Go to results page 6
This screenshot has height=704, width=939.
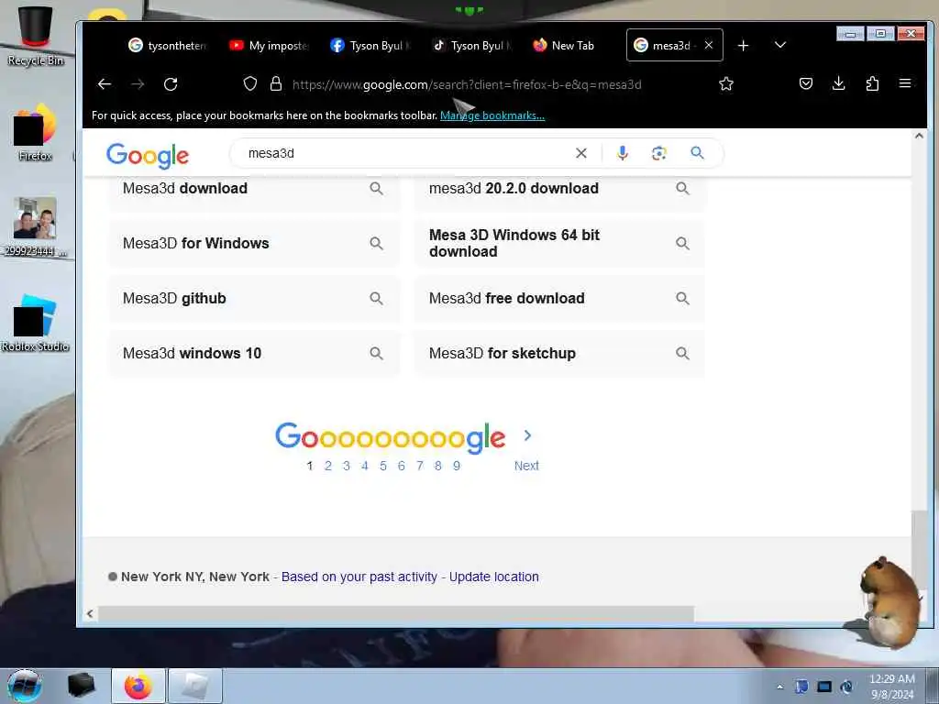point(402,466)
